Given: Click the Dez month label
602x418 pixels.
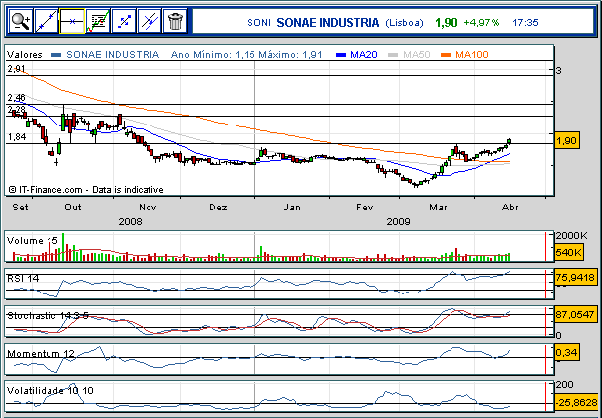Looking at the screenshot, I should pyautogui.click(x=218, y=208).
